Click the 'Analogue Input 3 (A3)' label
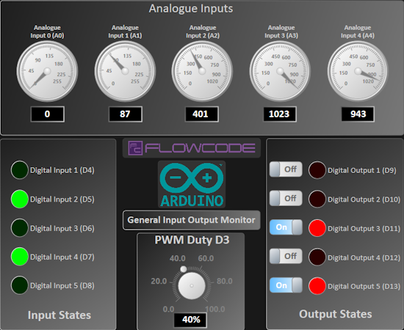Screen dimensions: 404x330 tap(281, 32)
